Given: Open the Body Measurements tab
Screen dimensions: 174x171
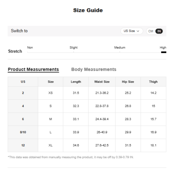Looking at the screenshot, I should pyautogui.click(x=94, y=69).
